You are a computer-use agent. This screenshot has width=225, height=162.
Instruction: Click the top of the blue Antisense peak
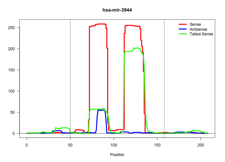pos(102,110)
